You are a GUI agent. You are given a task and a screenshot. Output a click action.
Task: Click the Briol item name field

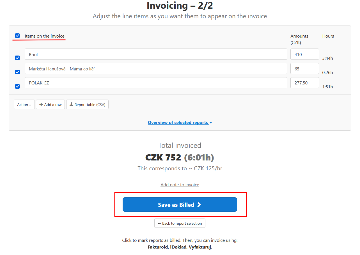coord(156,54)
